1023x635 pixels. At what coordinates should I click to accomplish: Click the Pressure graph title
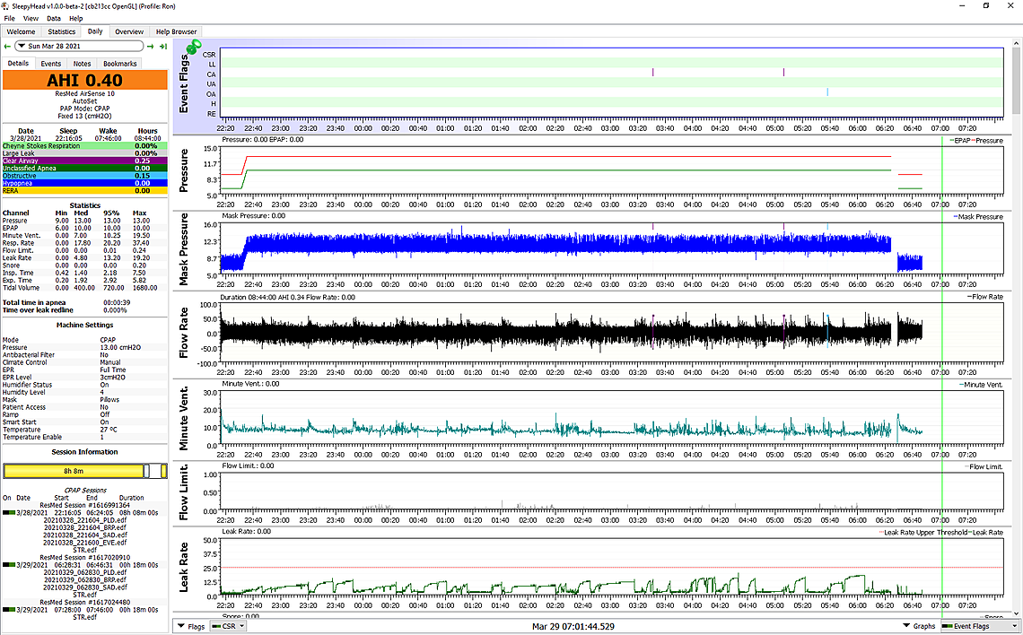[x=184, y=170]
